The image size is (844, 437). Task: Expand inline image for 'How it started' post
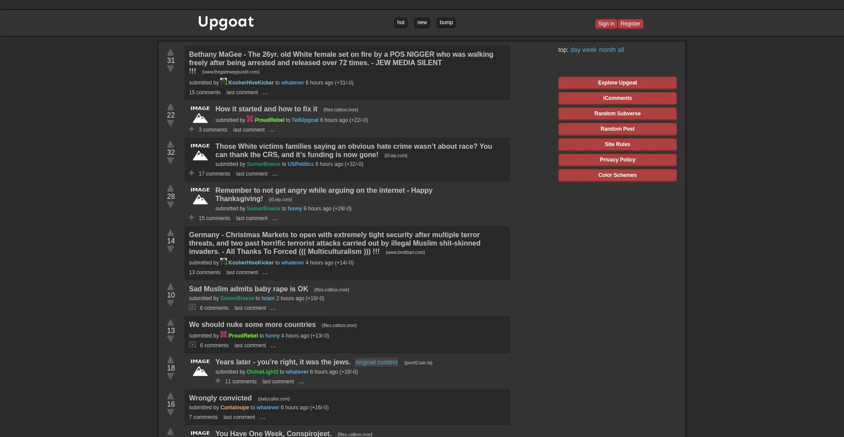pyautogui.click(x=192, y=129)
